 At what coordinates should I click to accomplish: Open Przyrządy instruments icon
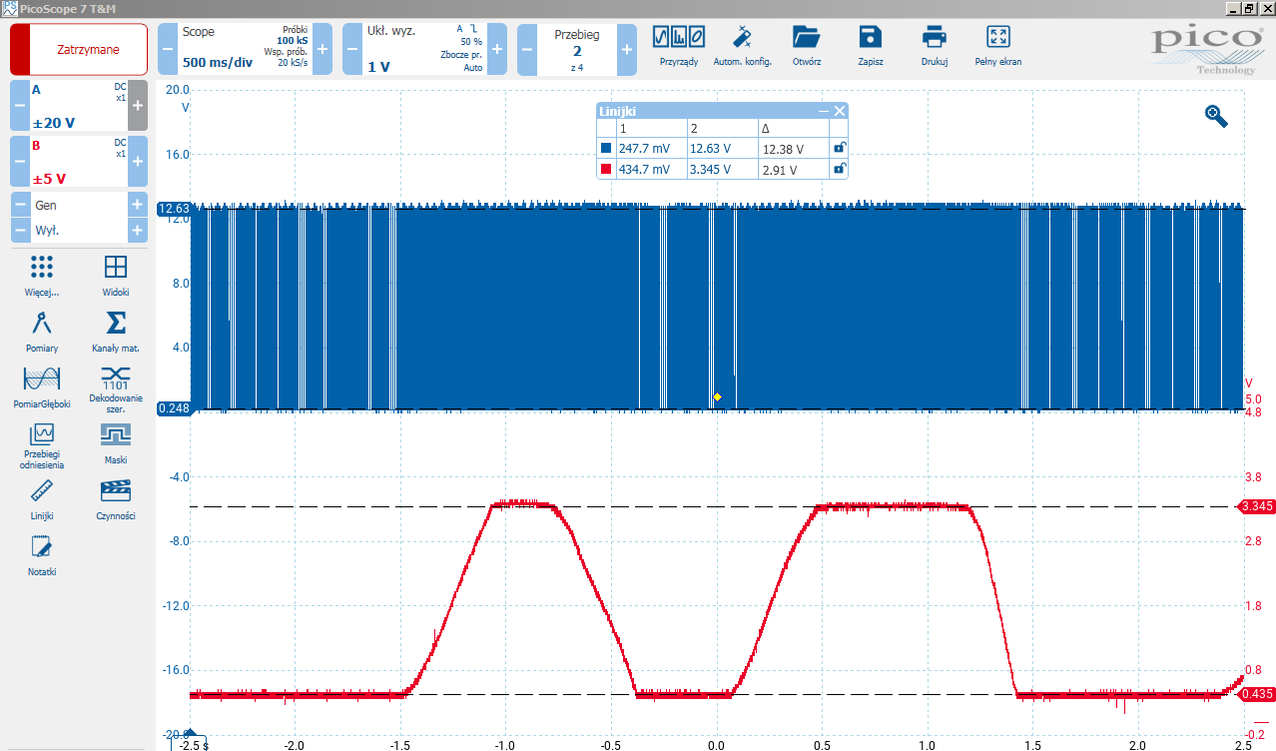pos(679,45)
